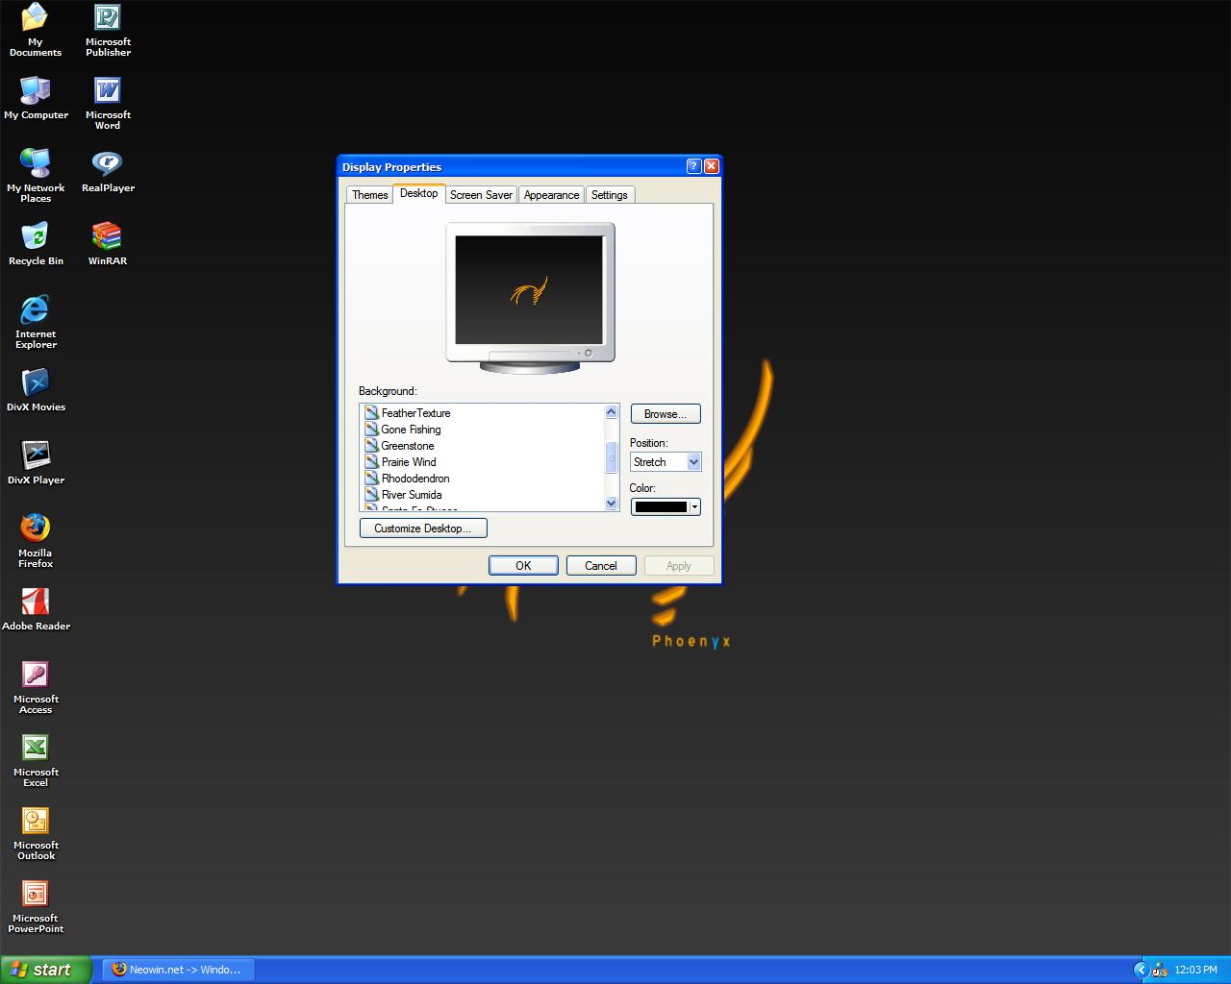Expand the background Color dropdown
The image size is (1231, 984).
[x=694, y=506]
